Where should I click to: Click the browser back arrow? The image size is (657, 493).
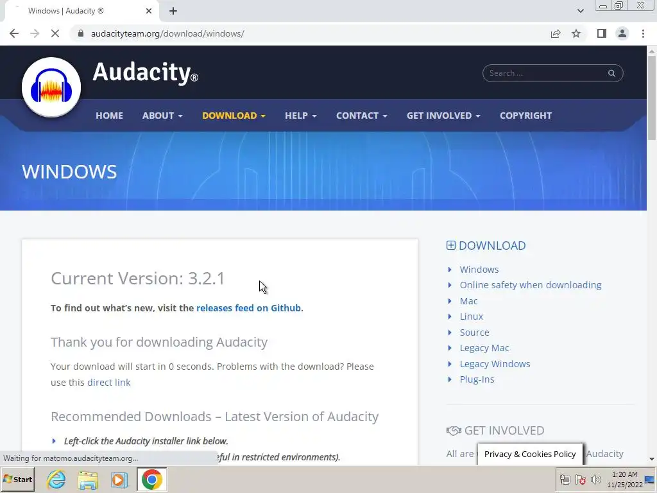(14, 33)
